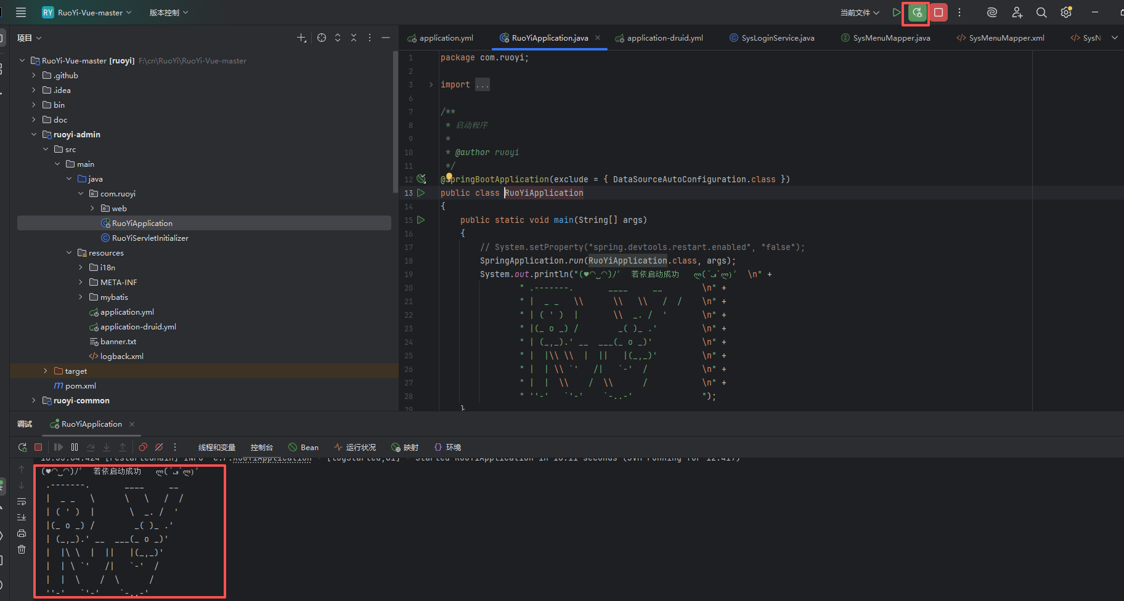The image size is (1124, 601).
Task: Open Code With Me add user icon
Action: [1017, 12]
